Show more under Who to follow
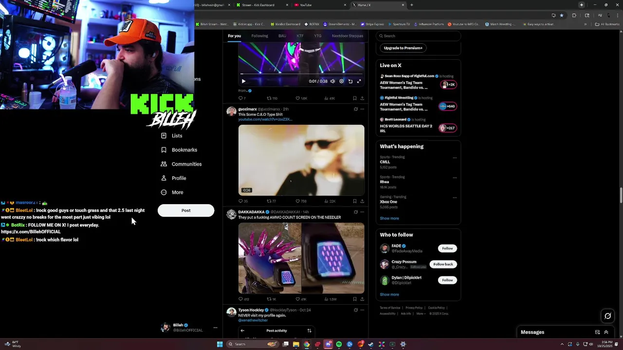This screenshot has width=623, height=350. coord(389,295)
